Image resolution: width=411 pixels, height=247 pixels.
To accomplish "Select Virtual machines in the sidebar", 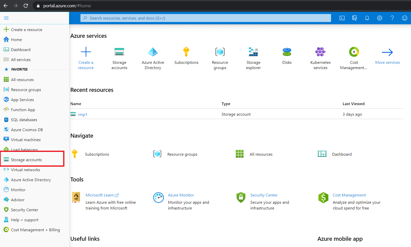I will (26, 139).
